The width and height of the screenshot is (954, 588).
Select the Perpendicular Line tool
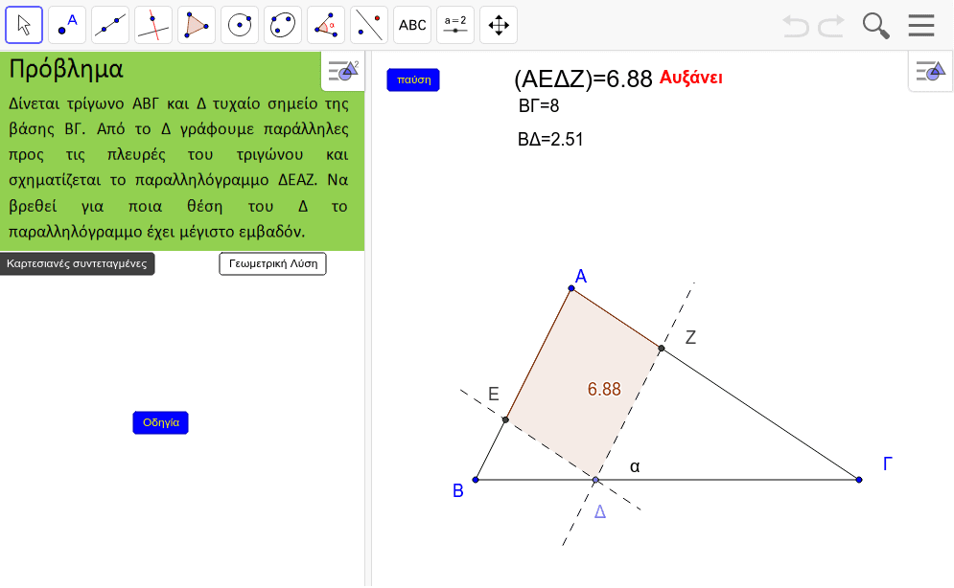[153, 25]
